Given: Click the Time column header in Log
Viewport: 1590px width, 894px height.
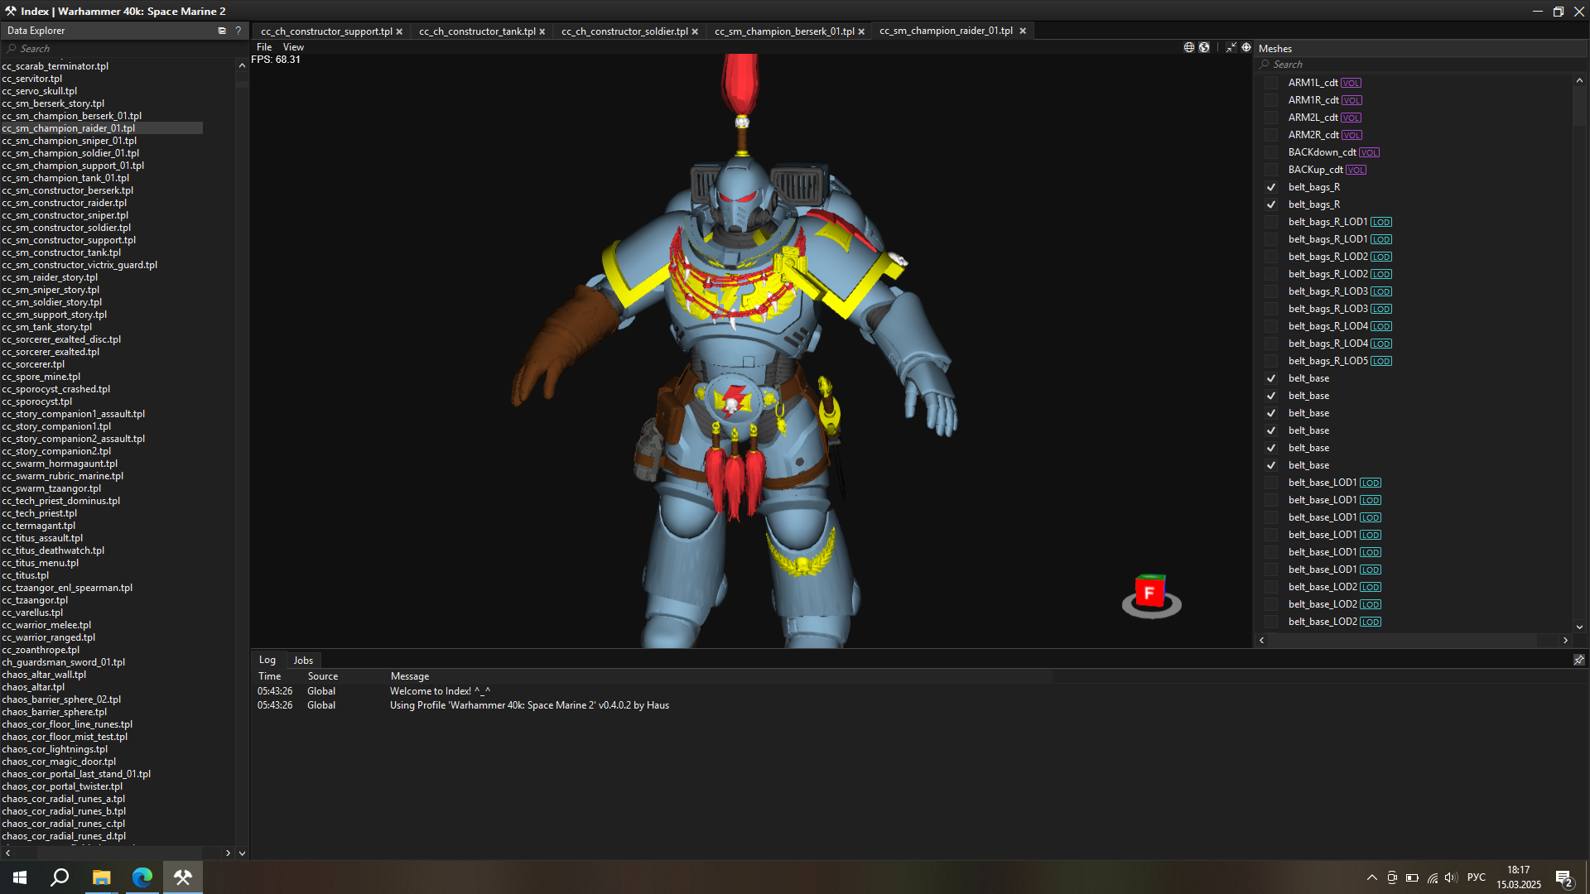Looking at the screenshot, I should click(x=270, y=676).
